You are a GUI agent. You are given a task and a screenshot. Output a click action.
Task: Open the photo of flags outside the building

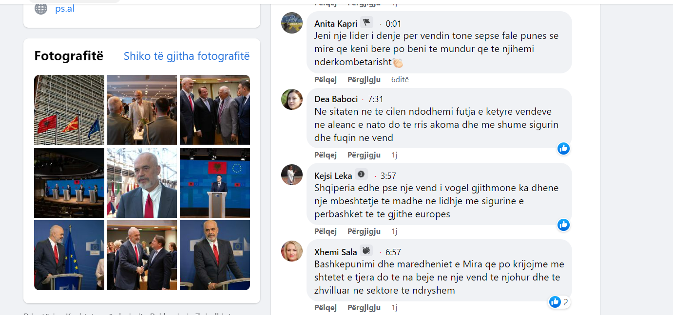[x=69, y=110]
